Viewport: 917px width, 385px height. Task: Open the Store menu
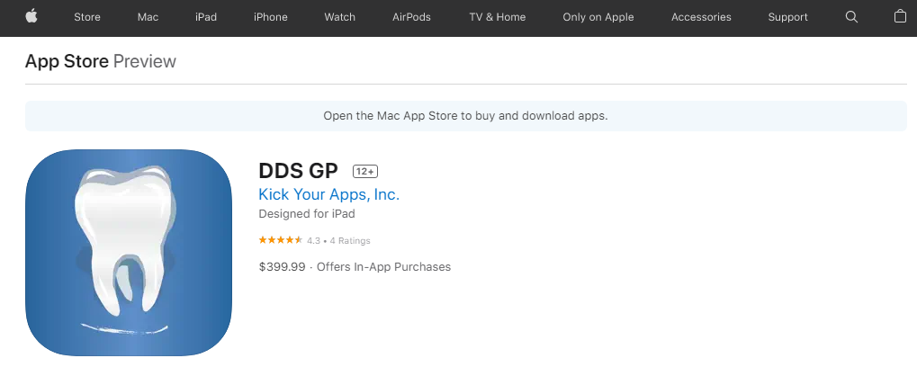coord(87,17)
